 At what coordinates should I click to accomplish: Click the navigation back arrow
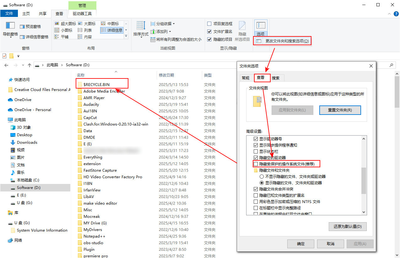point(6,65)
